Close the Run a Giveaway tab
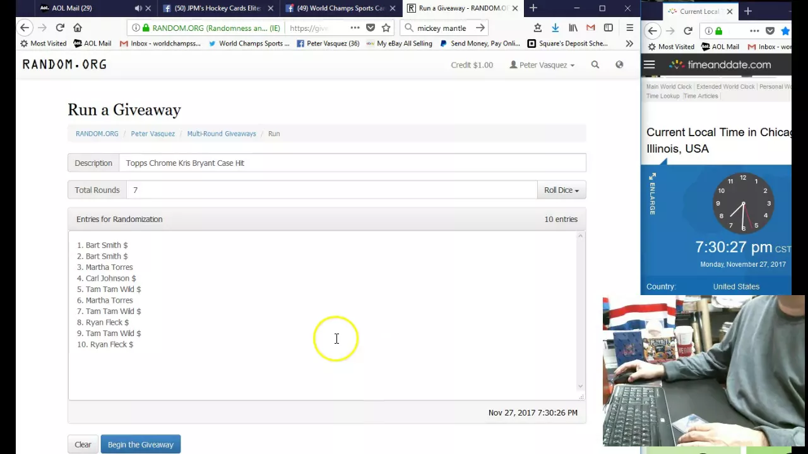The image size is (808, 454). [x=514, y=8]
